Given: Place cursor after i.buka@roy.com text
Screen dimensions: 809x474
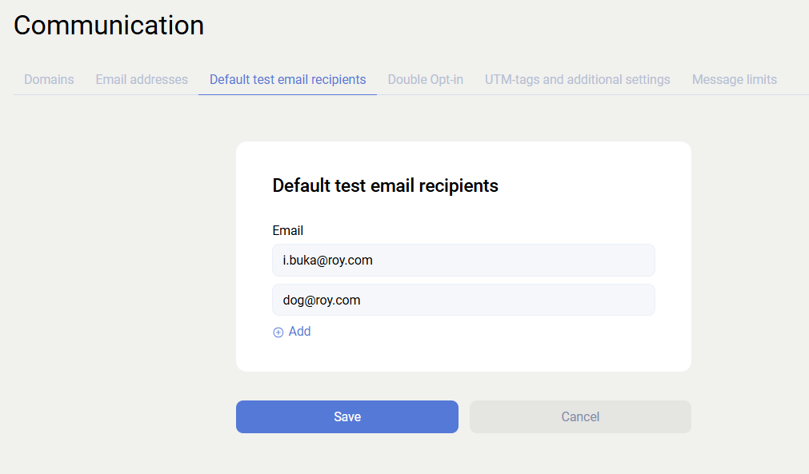Looking at the screenshot, I should click(374, 261).
